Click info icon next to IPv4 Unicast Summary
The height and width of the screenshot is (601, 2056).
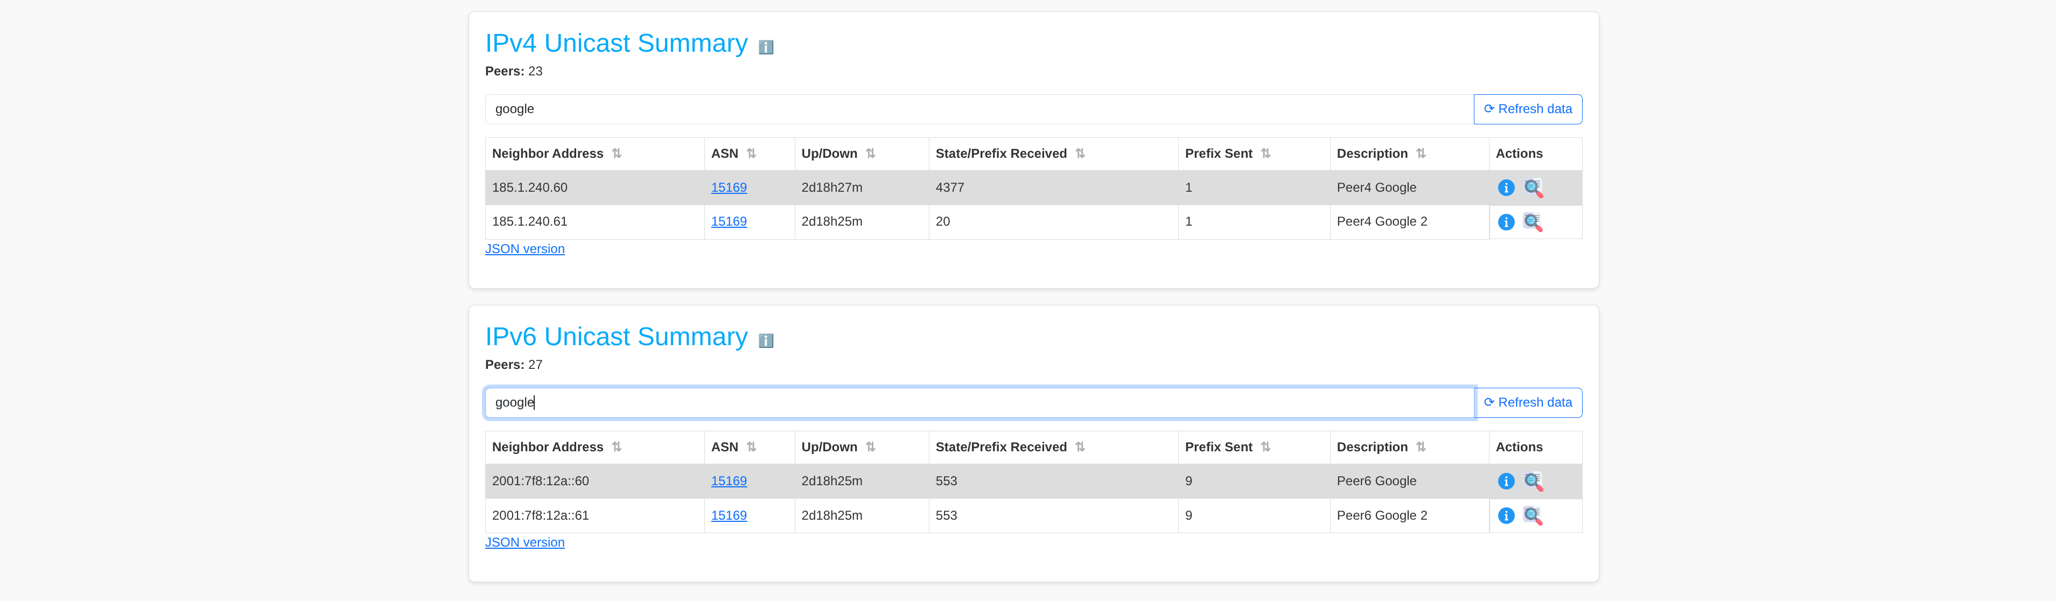[765, 47]
